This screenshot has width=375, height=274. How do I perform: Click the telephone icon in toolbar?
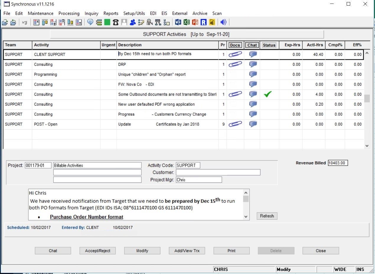(x=115, y=22)
